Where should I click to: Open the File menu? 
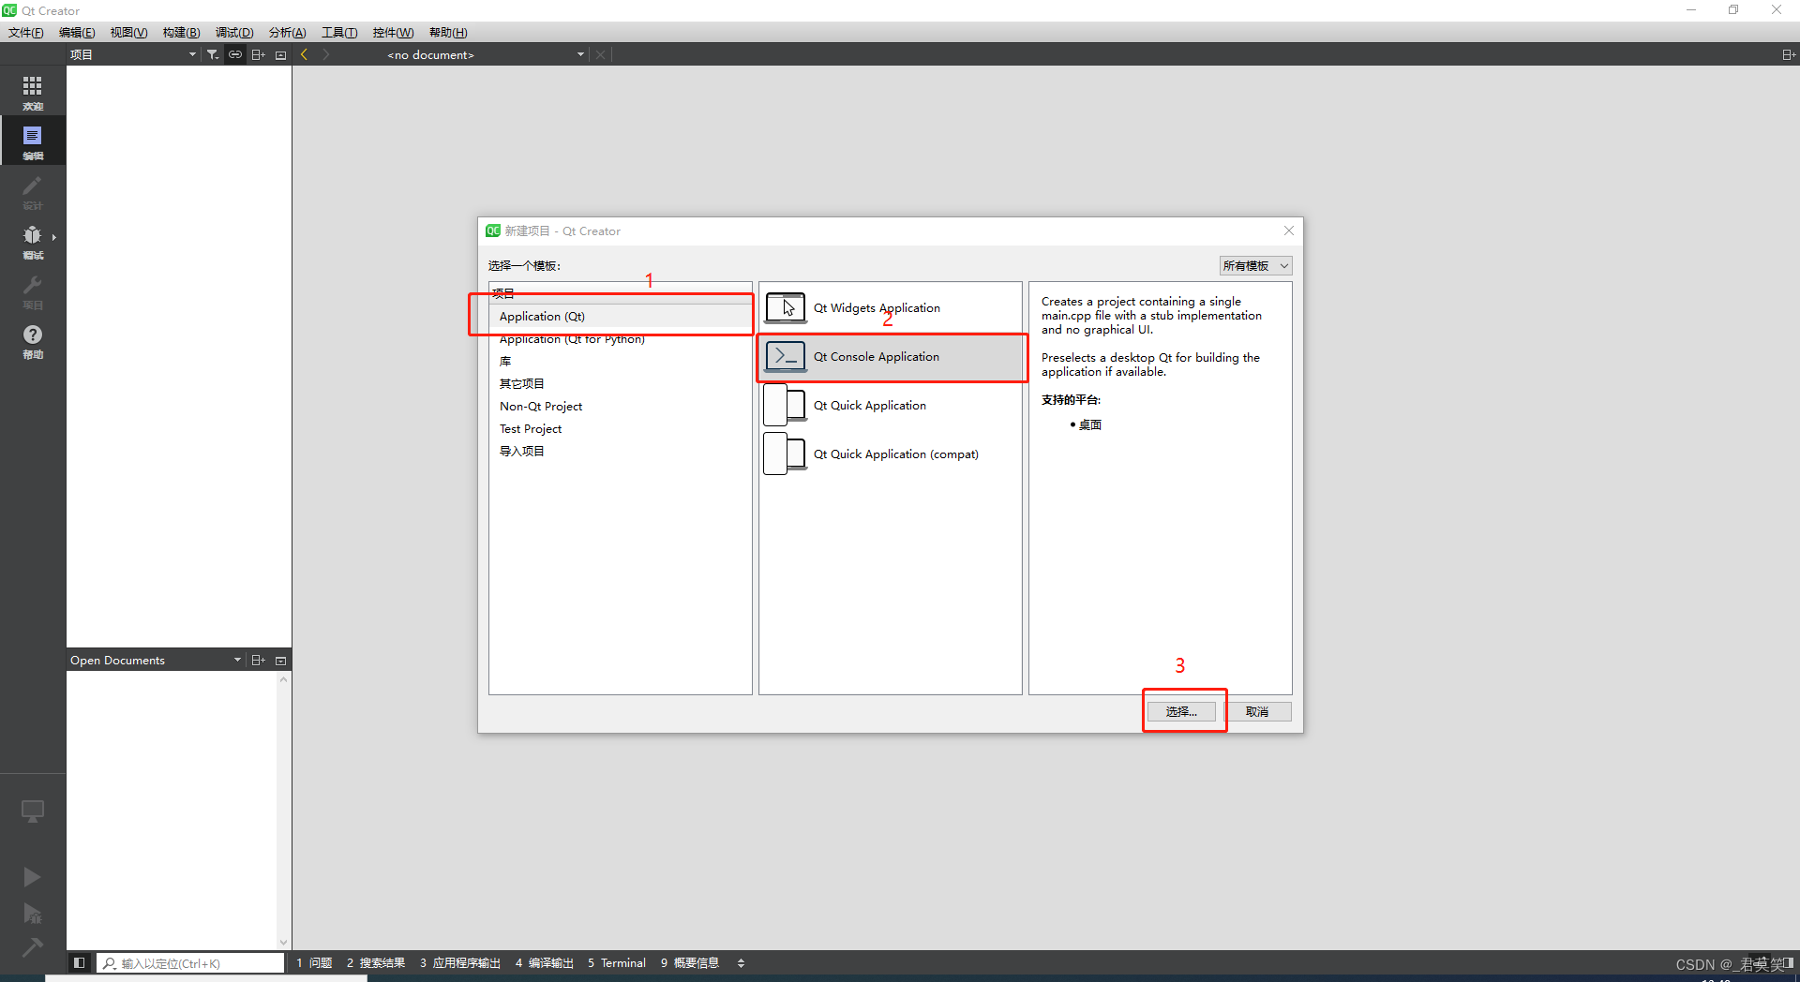click(x=26, y=32)
